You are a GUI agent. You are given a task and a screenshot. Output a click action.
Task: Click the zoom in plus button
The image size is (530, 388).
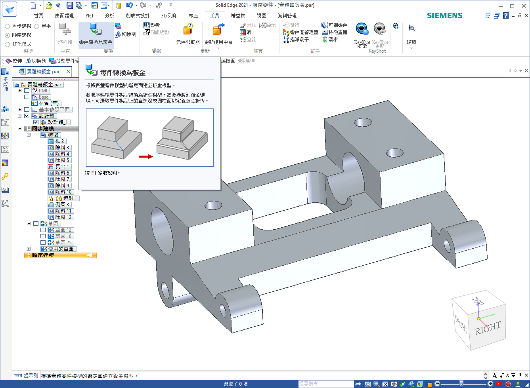[491, 384]
